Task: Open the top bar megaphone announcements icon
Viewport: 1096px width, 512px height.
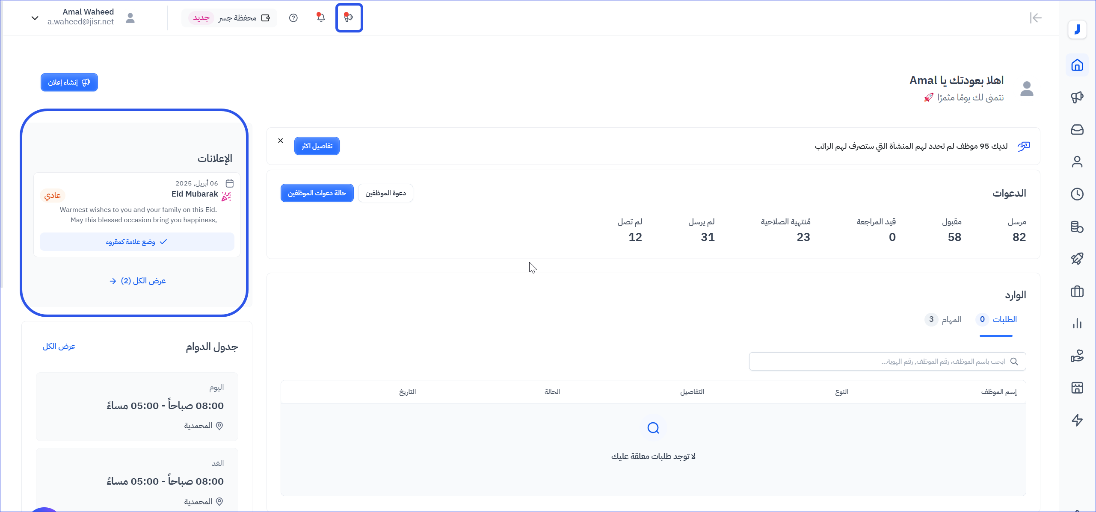Action: click(x=349, y=18)
